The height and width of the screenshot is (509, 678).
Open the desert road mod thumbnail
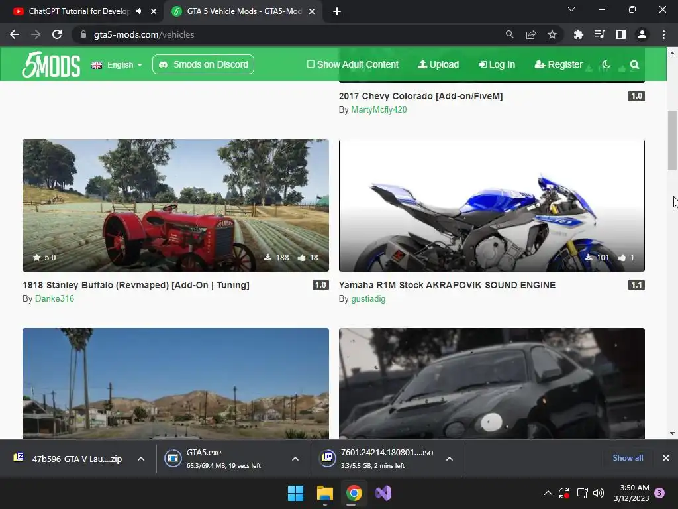(175, 384)
